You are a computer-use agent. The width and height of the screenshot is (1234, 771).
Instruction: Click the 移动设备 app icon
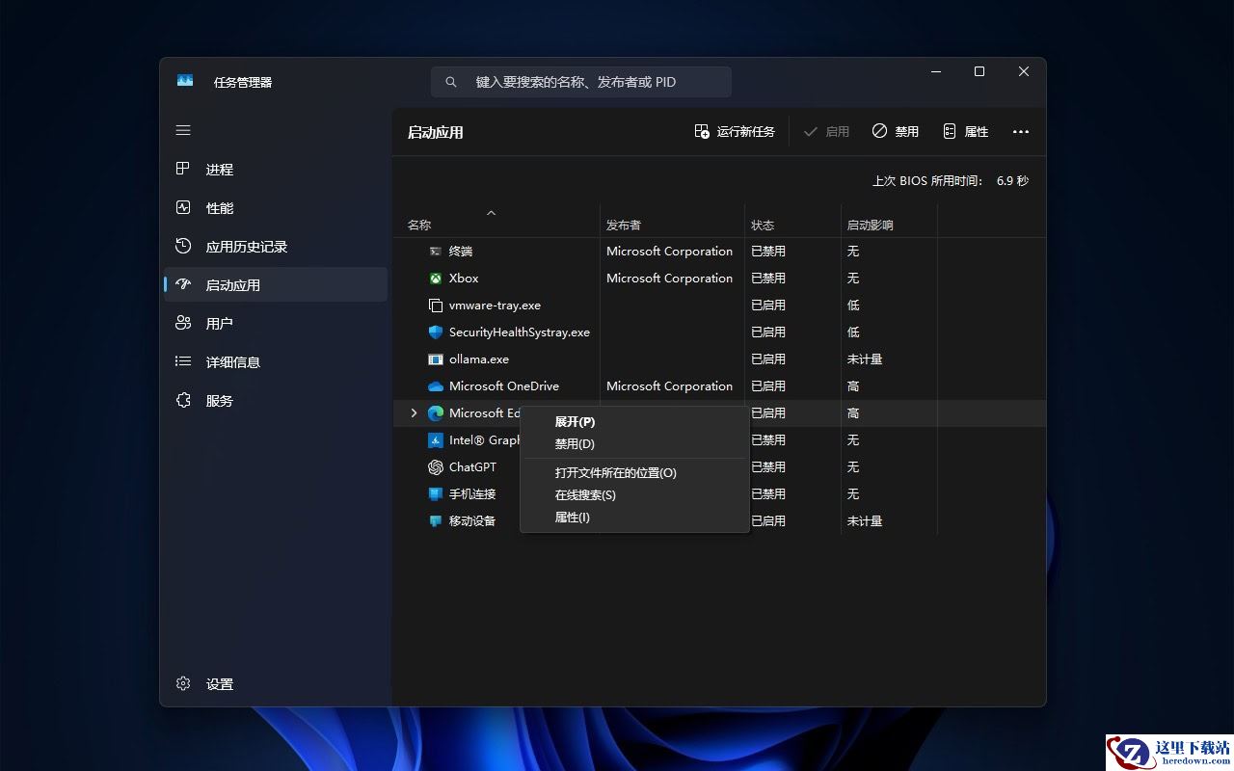point(436,520)
